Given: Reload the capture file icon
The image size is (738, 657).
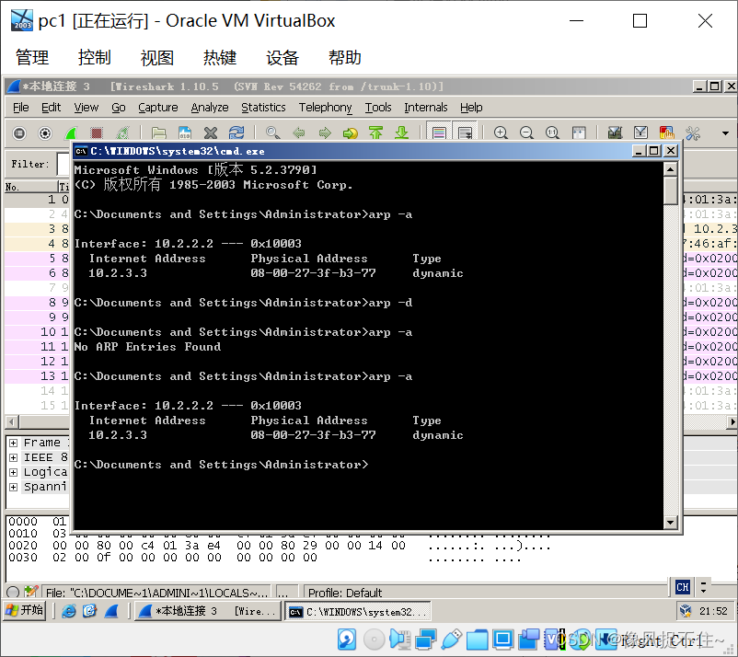Looking at the screenshot, I should pyautogui.click(x=236, y=133).
